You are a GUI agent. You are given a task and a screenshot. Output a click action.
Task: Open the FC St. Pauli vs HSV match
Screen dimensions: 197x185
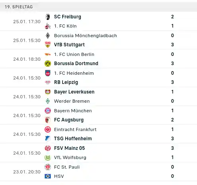pyautogui.click(x=98, y=172)
